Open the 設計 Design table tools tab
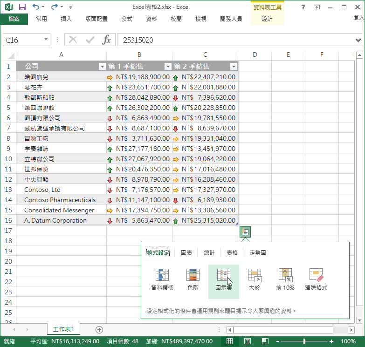365x347 pixels. coord(267,19)
